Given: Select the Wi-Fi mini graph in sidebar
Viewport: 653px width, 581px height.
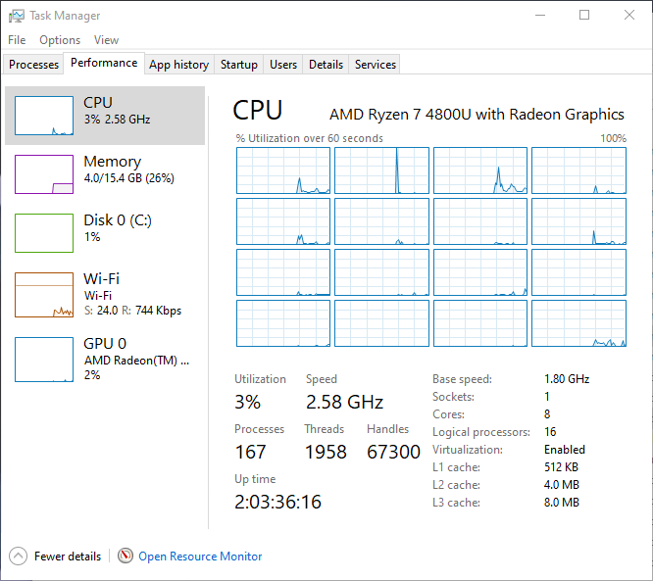Looking at the screenshot, I should (x=44, y=295).
